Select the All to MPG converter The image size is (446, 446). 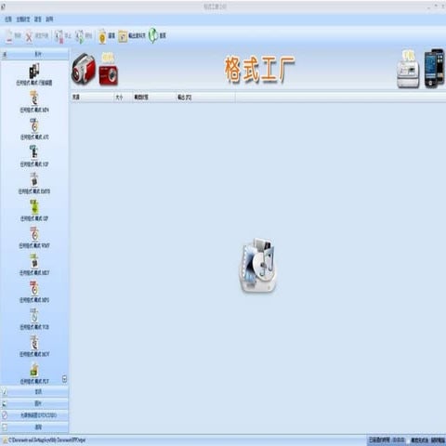coord(34,292)
